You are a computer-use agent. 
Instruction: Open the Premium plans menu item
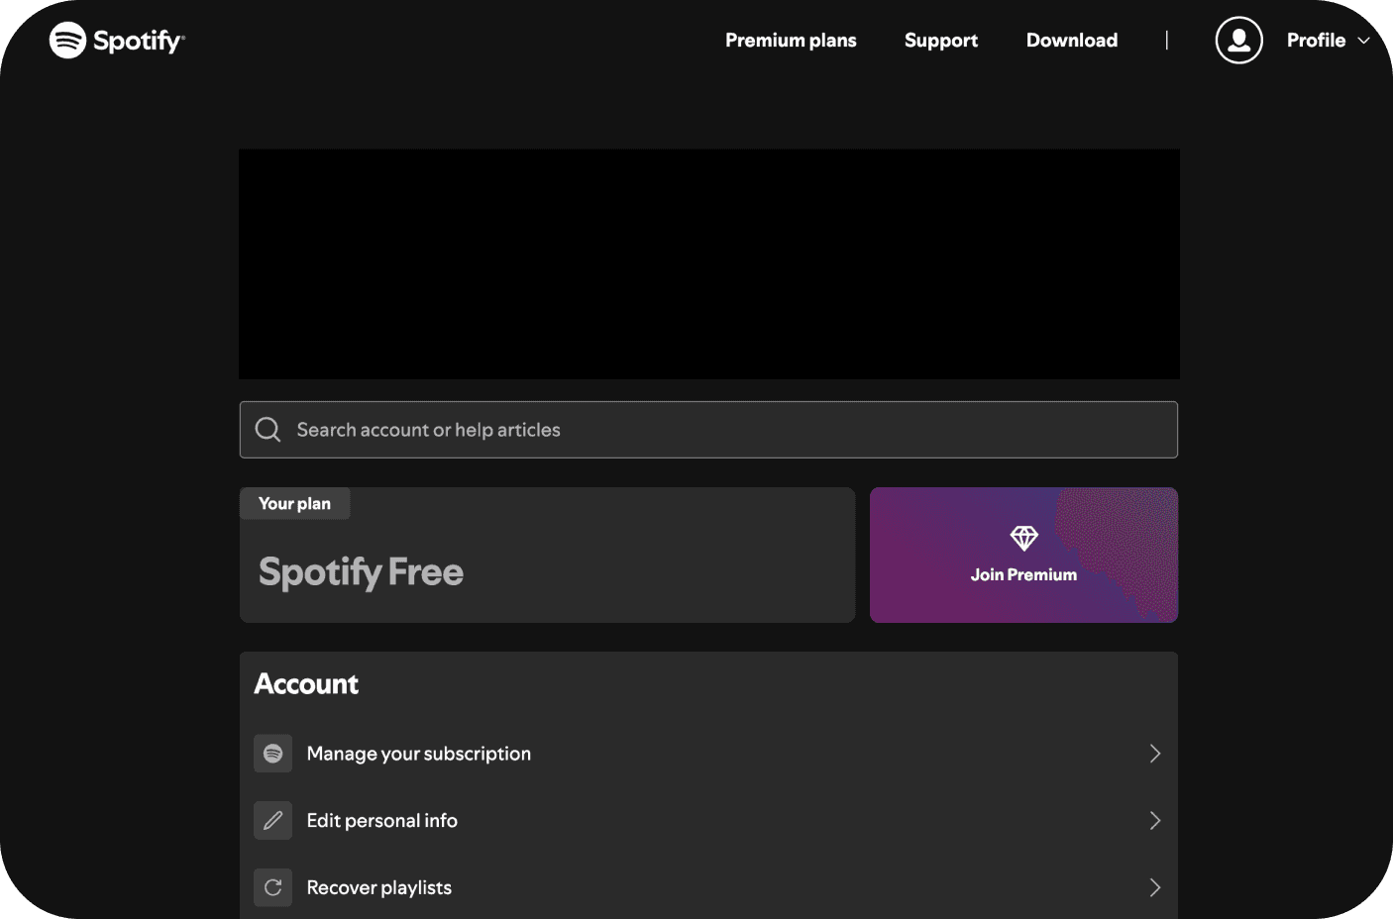click(791, 40)
